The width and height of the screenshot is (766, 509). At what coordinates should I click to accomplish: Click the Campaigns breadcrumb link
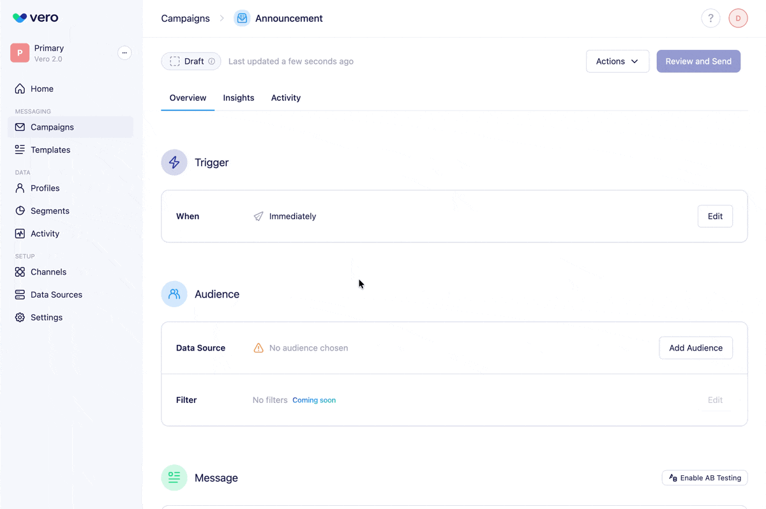185,18
